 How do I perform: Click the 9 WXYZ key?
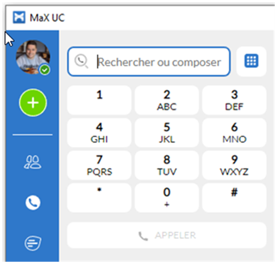pyautogui.click(x=234, y=165)
